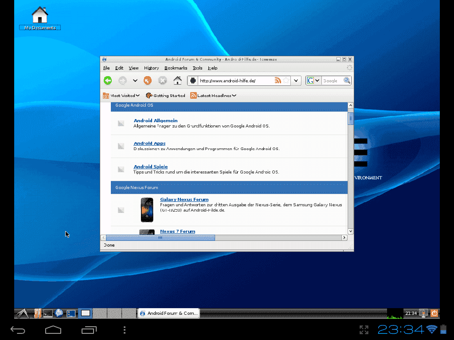Launch the web browser globe from panel
The height and width of the screenshot is (340, 454).
pyautogui.click(x=59, y=313)
